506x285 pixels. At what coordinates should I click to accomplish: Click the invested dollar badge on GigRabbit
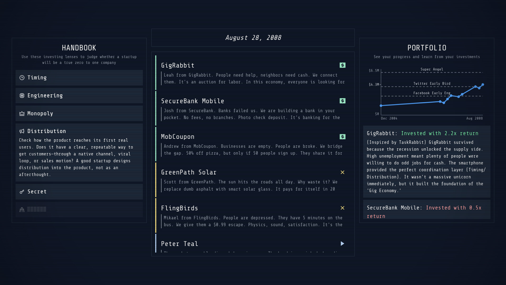point(342,65)
